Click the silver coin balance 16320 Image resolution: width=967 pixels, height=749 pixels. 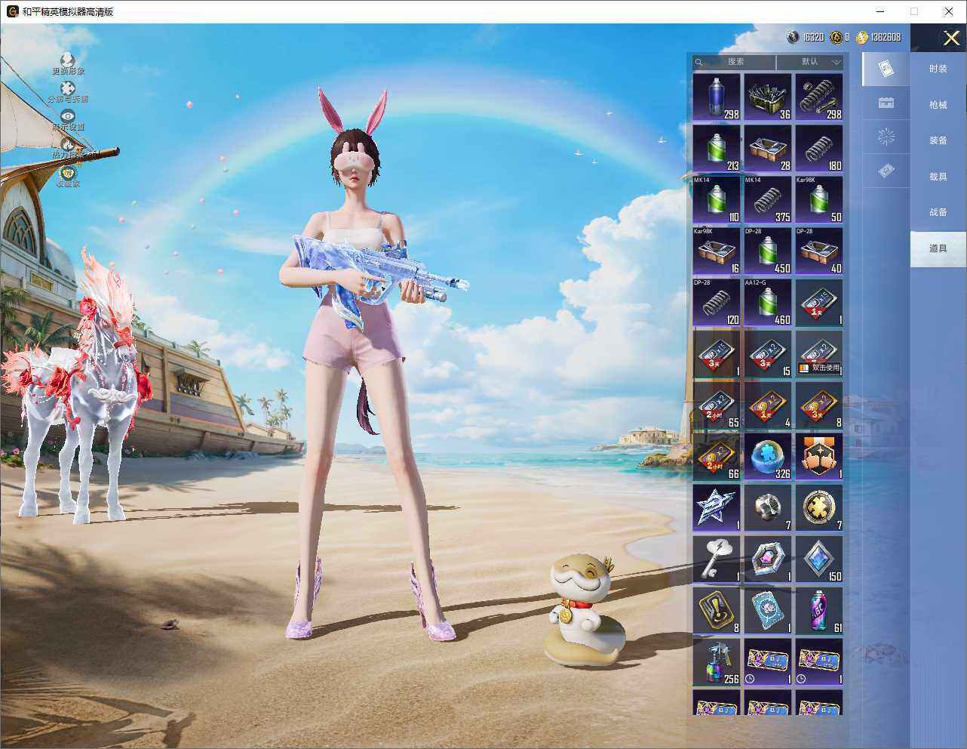coord(805,37)
